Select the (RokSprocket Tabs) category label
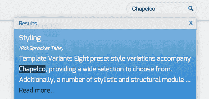 (x=41, y=48)
